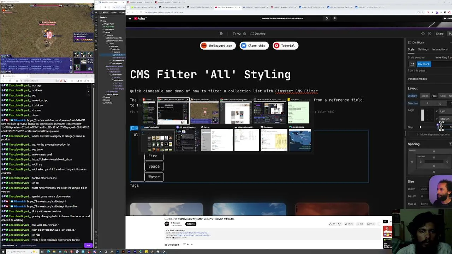Open the Desktop breakpoint selector
This screenshot has width=452, height=254.
point(258,34)
